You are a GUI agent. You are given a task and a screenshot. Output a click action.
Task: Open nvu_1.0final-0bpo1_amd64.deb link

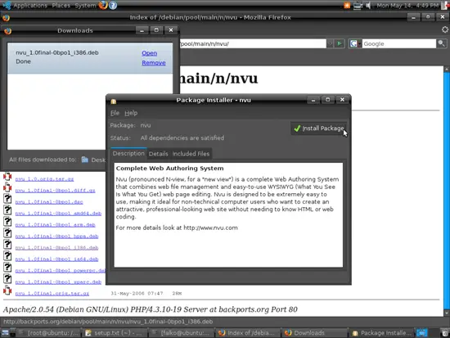58,214
